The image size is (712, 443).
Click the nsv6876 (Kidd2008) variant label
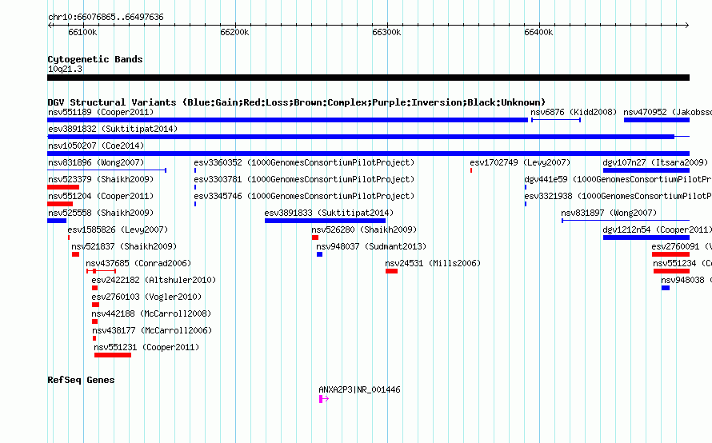click(x=574, y=112)
